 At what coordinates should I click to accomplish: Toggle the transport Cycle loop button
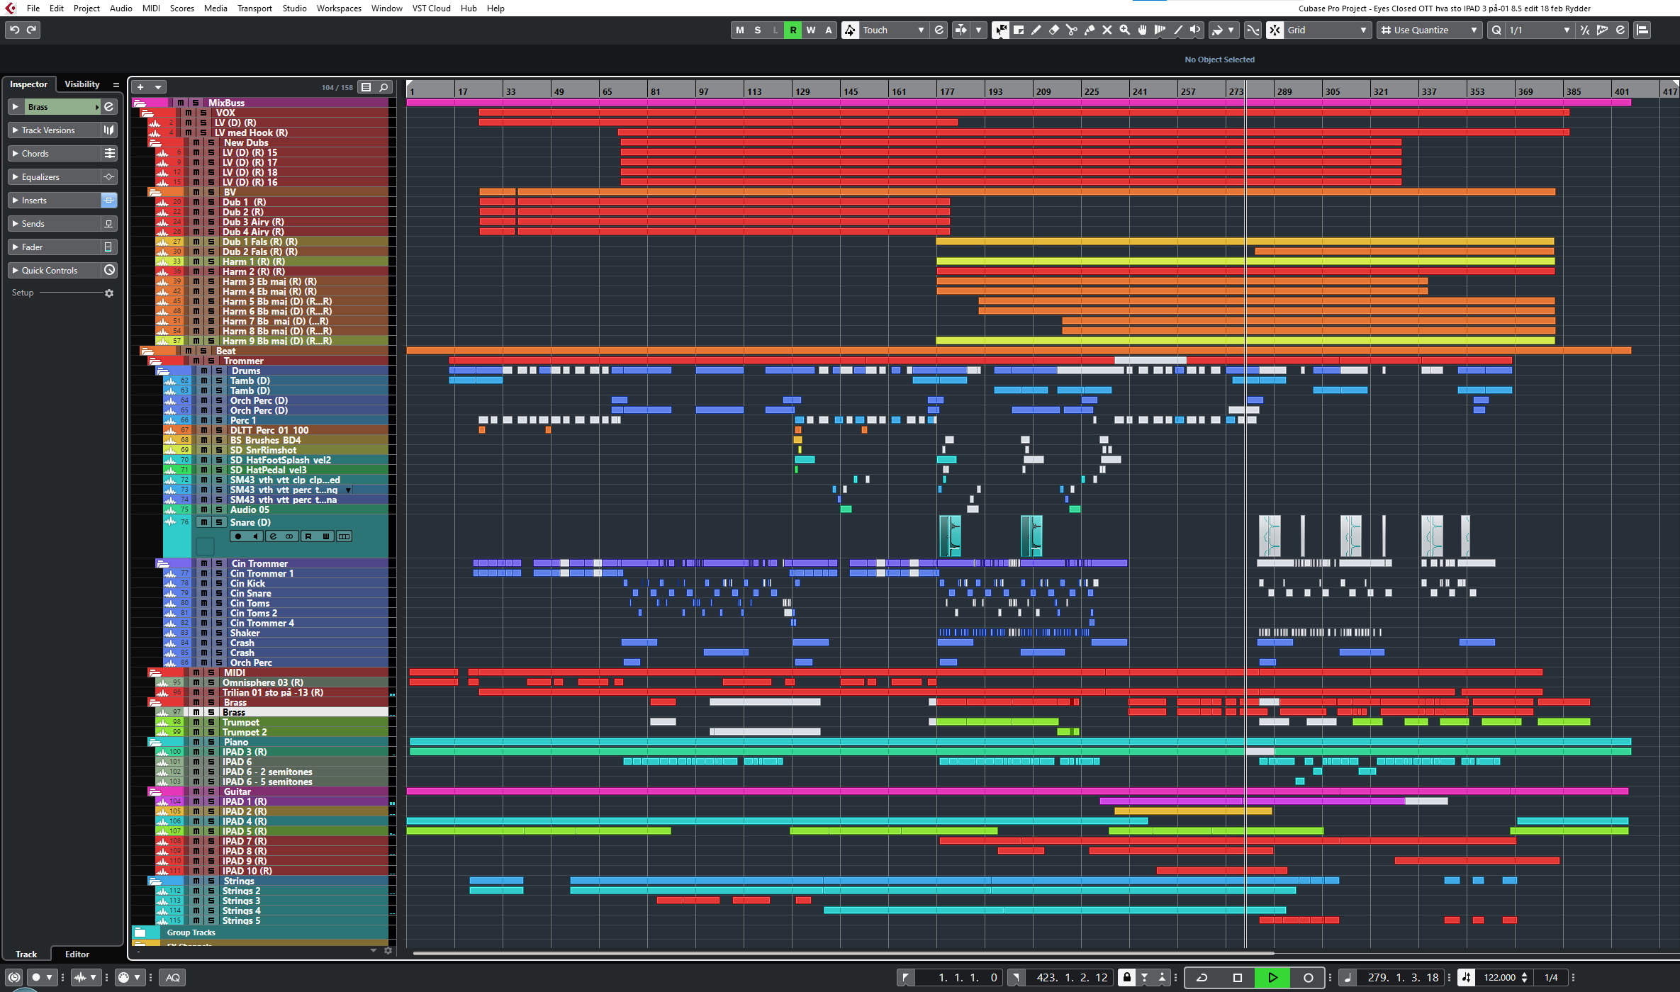(x=1202, y=978)
